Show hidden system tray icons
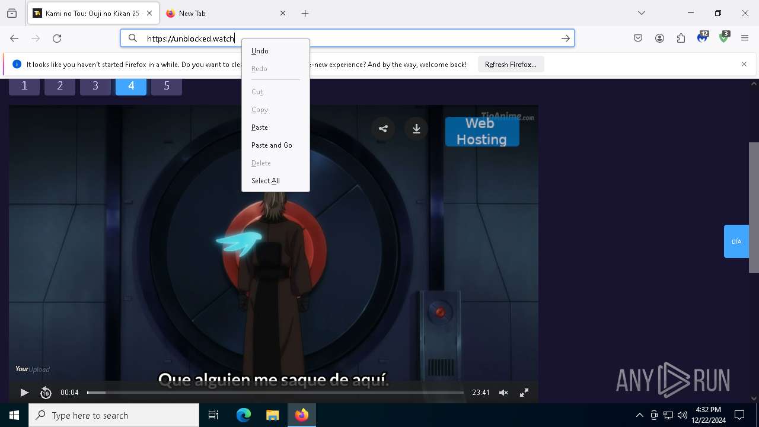This screenshot has width=759, height=427. tap(639, 415)
